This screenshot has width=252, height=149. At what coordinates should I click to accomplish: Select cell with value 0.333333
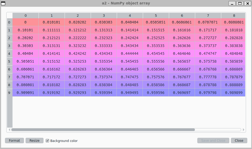coord(104,46)
